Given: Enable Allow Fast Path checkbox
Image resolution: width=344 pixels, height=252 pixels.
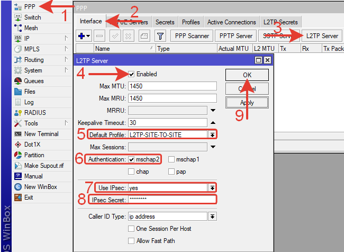Looking at the screenshot, I should (x=131, y=241).
